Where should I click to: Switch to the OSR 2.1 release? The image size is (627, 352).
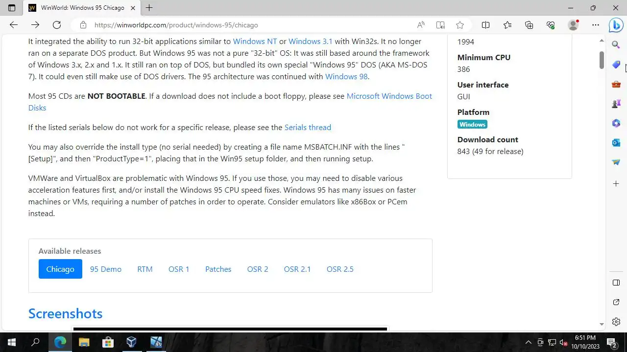click(x=297, y=269)
